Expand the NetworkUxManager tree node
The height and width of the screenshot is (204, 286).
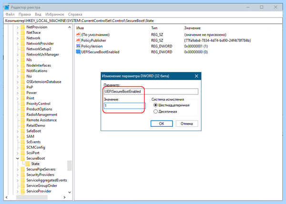pos(18,55)
